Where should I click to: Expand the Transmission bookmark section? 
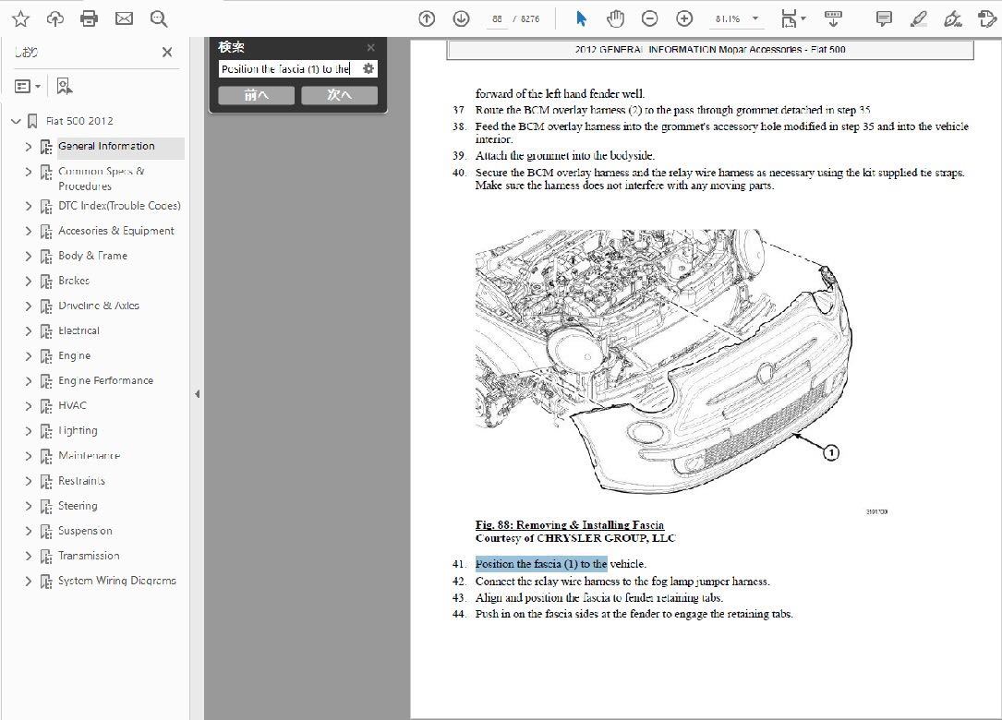[x=28, y=556]
